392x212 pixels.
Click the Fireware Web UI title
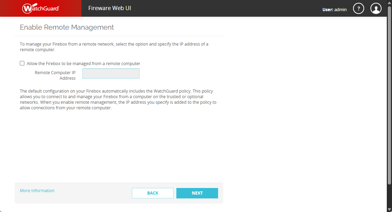click(x=110, y=8)
